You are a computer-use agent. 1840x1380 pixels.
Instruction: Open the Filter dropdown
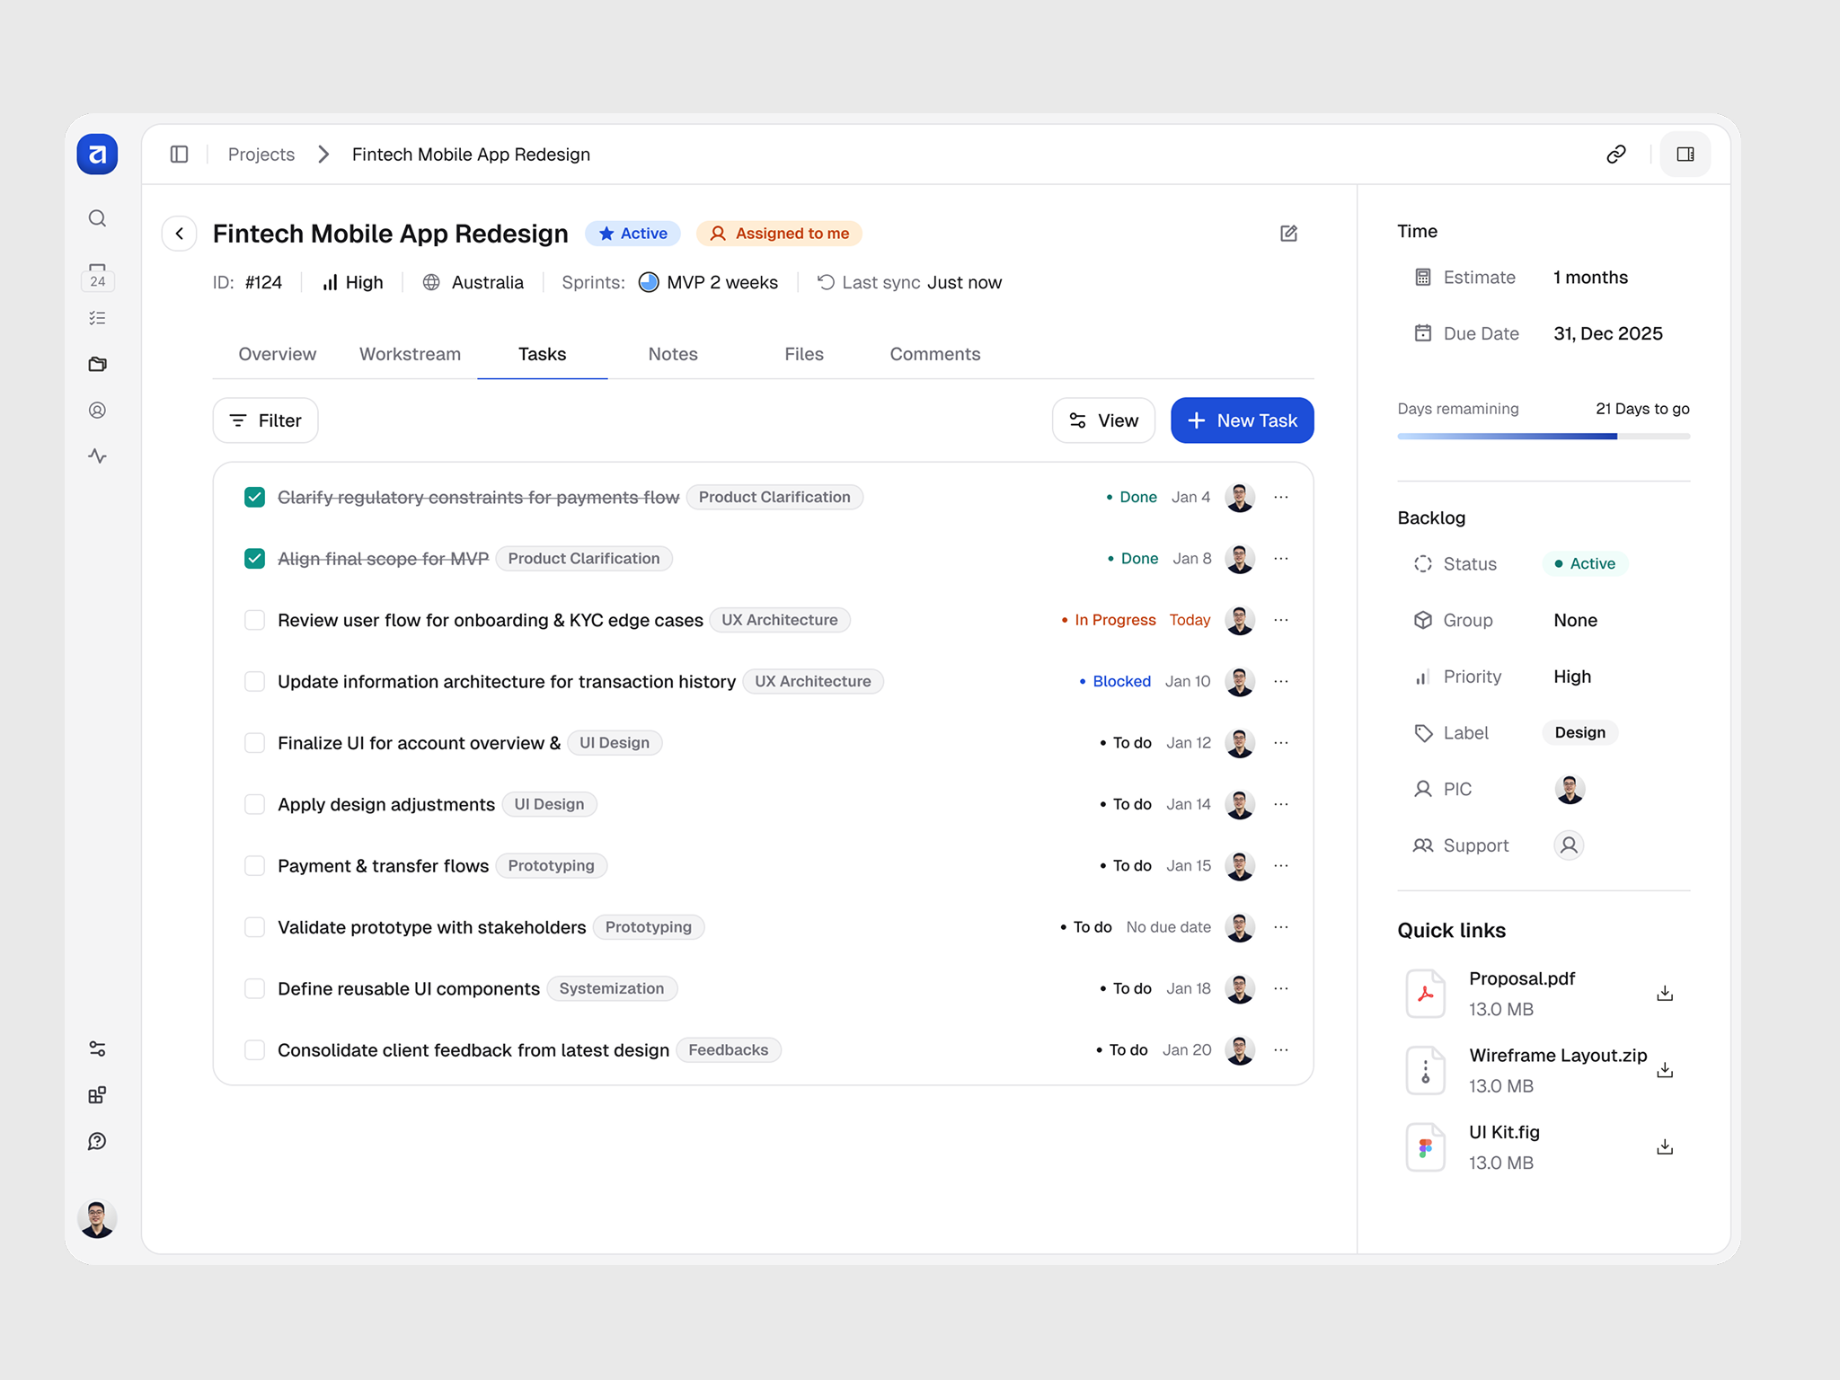click(x=265, y=420)
